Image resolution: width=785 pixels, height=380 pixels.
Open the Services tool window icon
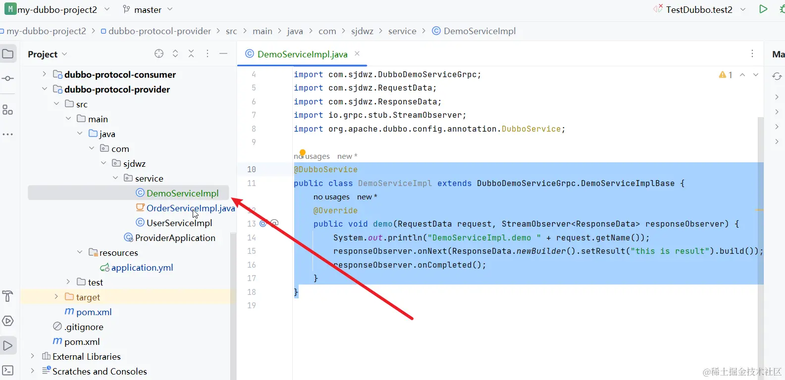(x=8, y=321)
